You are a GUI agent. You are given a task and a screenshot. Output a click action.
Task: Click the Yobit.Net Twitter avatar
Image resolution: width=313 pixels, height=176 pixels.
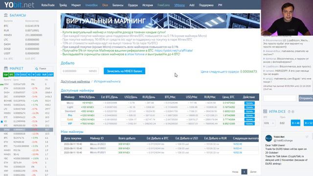pyautogui.click(x=268, y=138)
